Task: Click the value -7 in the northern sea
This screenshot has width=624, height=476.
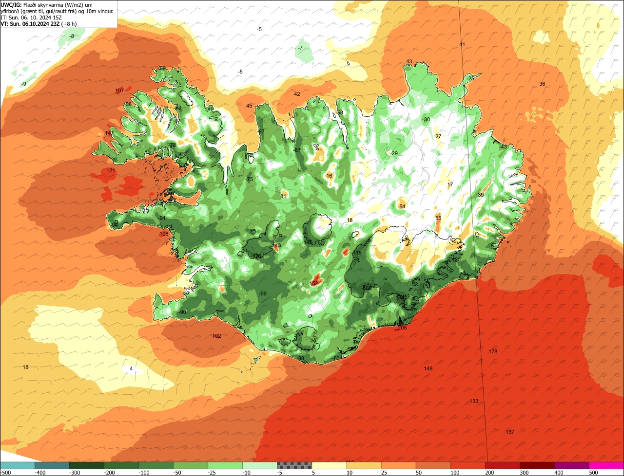Action: [x=300, y=47]
